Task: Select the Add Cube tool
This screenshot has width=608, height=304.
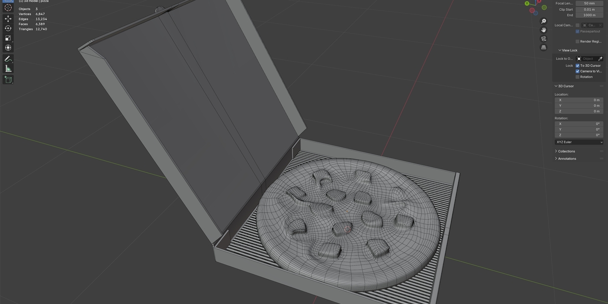Action: point(8,80)
